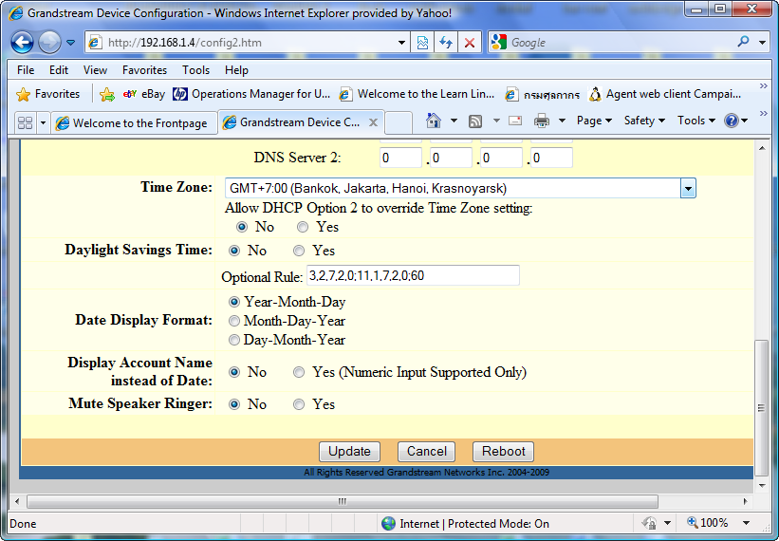Select No for Daylight Savings Time

[x=234, y=251]
